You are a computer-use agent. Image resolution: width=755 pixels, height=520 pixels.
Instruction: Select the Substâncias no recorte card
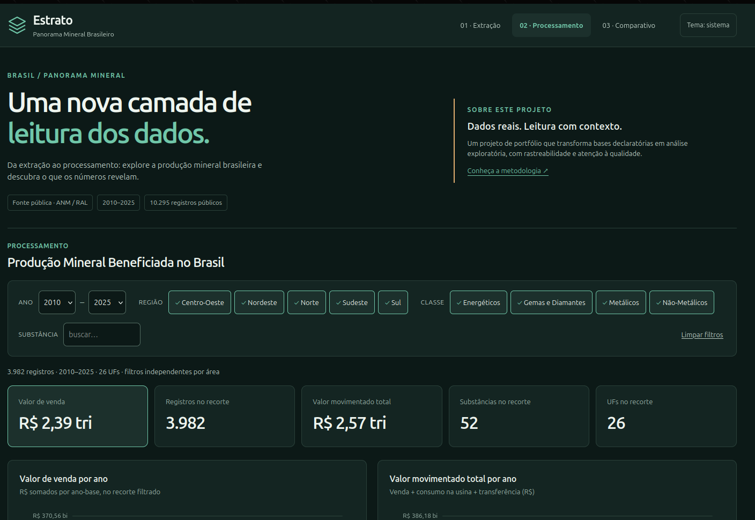[x=519, y=416]
